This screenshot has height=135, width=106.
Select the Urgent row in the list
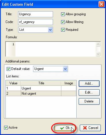click(x=41, y=88)
